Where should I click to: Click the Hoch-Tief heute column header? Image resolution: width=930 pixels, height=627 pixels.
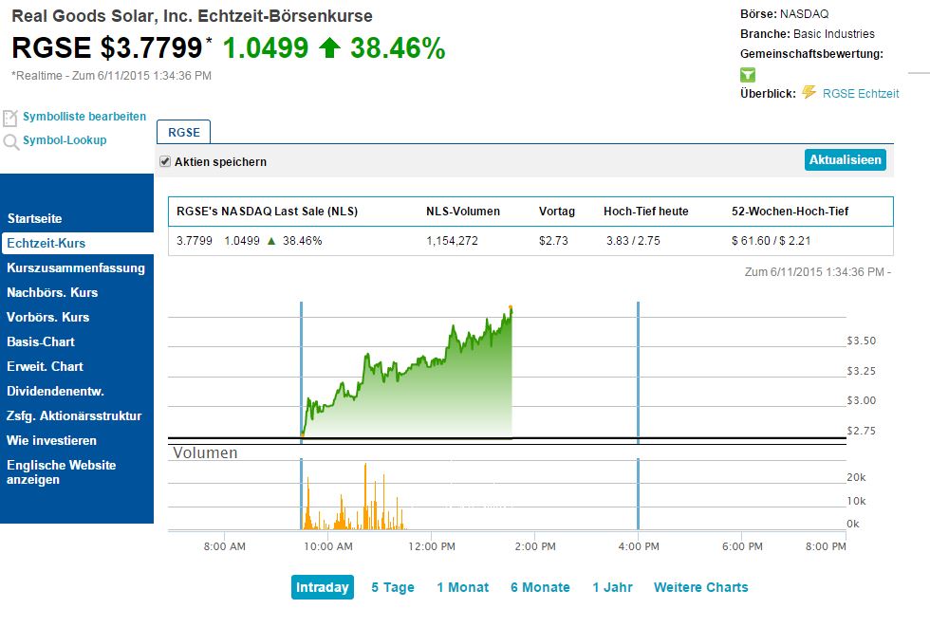click(646, 211)
